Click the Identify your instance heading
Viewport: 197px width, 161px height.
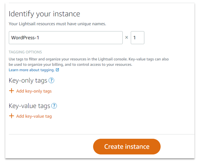coord(44,14)
